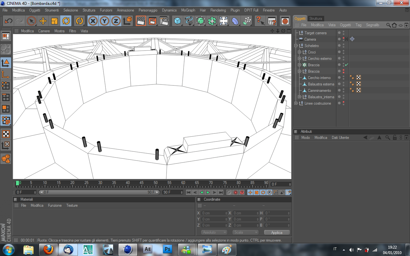This screenshot has width=410, height=256.
Task: Collapse the Scheletro hierarchy
Action: 296,46
